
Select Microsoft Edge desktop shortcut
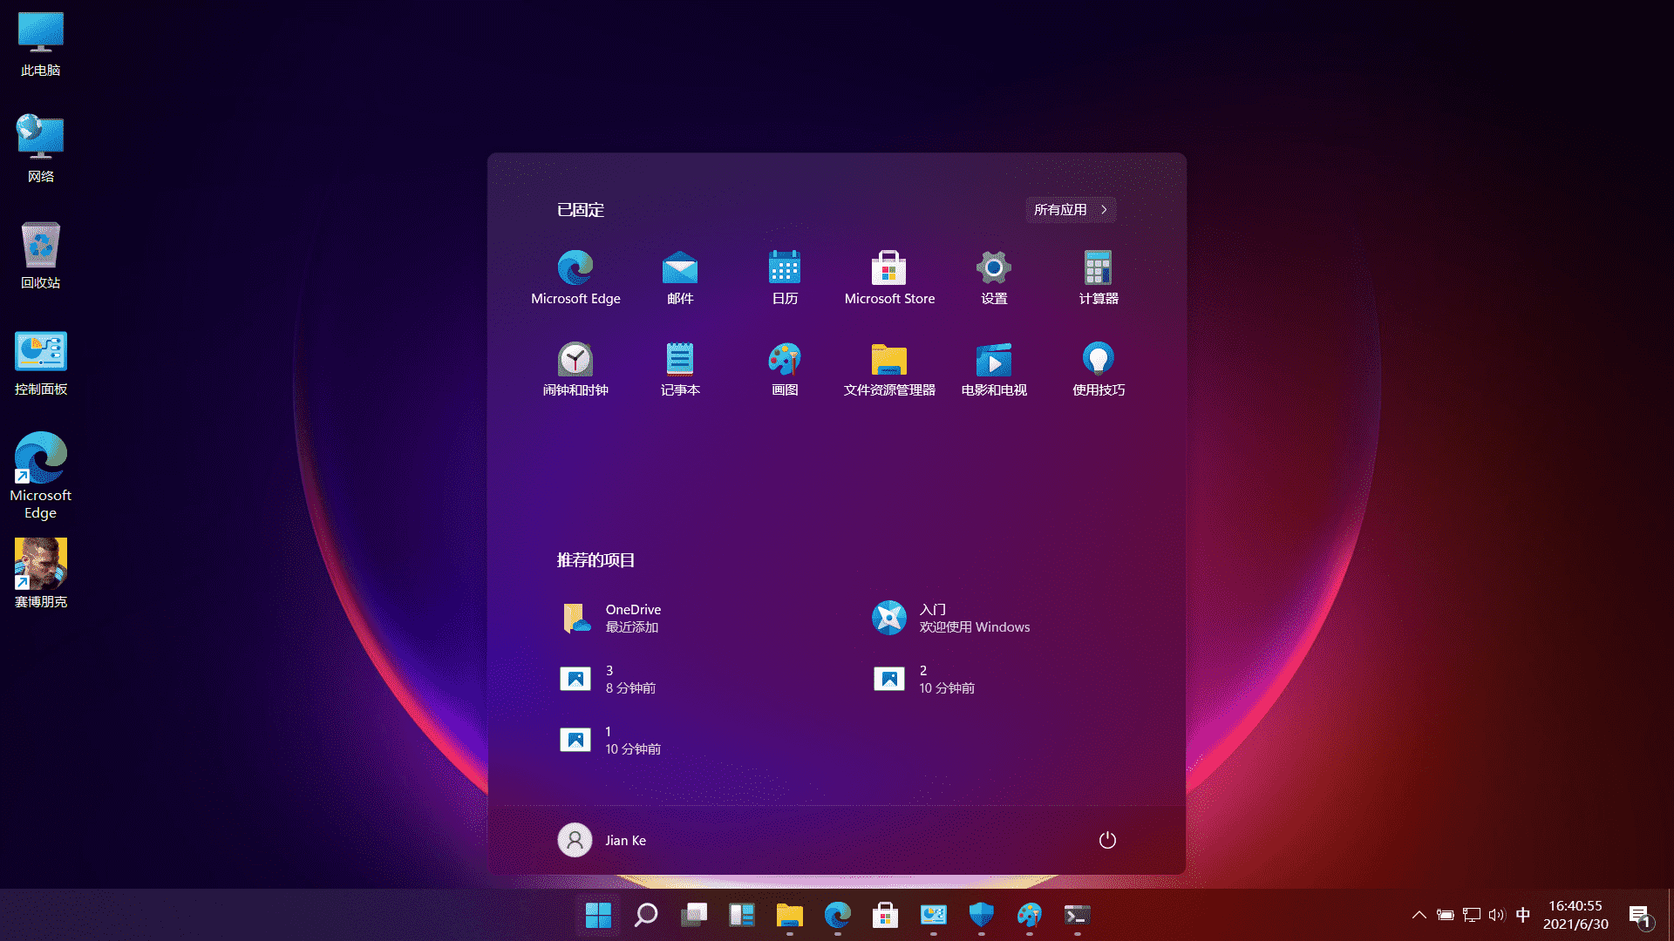(x=41, y=476)
